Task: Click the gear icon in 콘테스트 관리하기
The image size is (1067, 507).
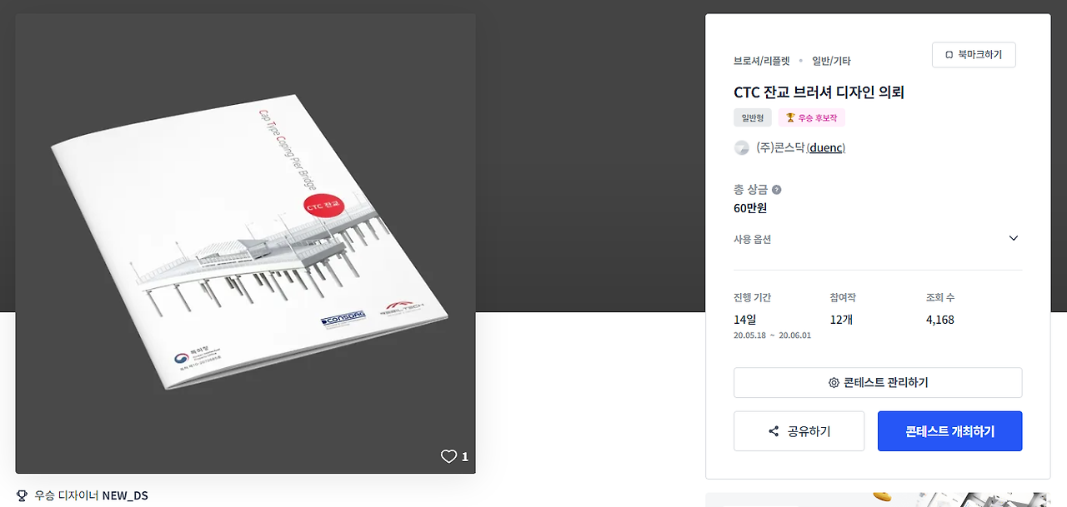Action: (x=834, y=383)
